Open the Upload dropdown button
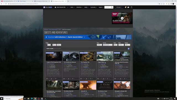The width and height of the screenshot is (177, 100). [119, 7]
